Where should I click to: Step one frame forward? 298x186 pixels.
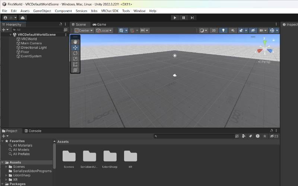pos(192,17)
